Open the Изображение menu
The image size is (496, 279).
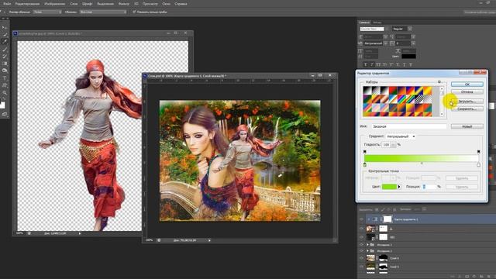click(x=55, y=4)
